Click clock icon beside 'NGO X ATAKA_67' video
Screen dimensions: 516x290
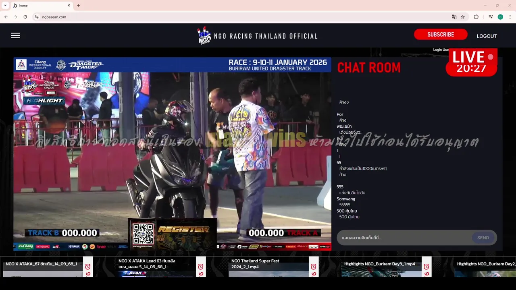pos(87,267)
